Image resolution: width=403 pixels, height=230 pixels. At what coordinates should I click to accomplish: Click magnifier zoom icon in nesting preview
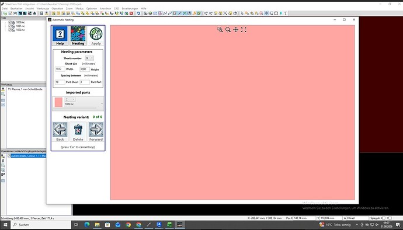(228, 30)
